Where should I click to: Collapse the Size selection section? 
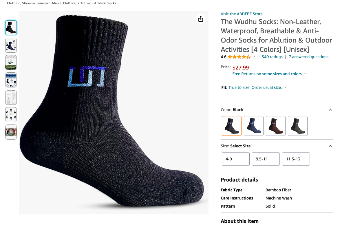click(x=330, y=146)
